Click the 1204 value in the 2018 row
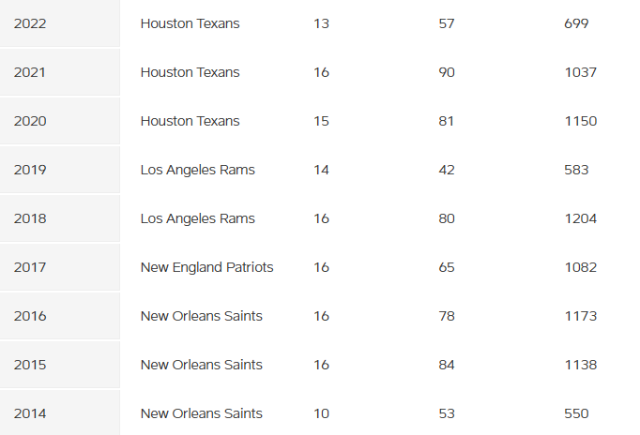 tap(581, 218)
